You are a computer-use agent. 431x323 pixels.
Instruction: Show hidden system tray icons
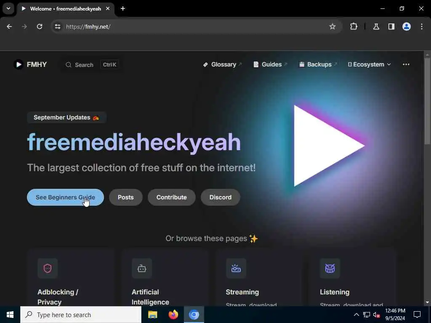click(x=356, y=315)
